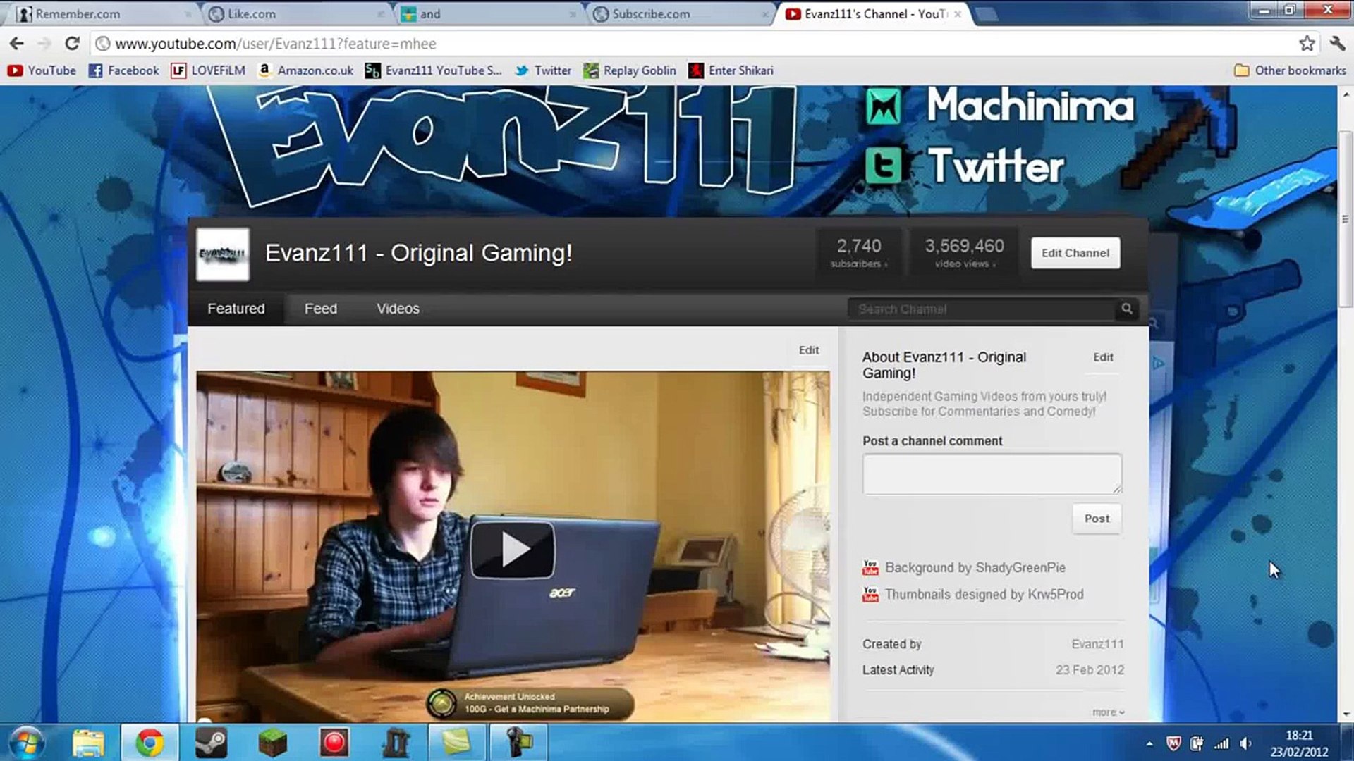The height and width of the screenshot is (761, 1354).
Task: Expand the 'more' channel info section
Action: pyautogui.click(x=1107, y=712)
